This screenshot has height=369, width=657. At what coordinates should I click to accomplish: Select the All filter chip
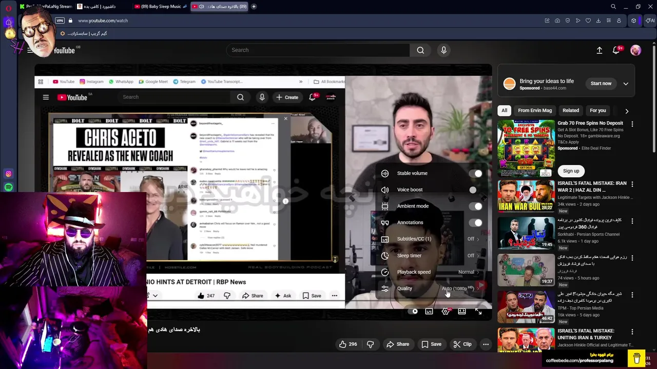pyautogui.click(x=504, y=110)
